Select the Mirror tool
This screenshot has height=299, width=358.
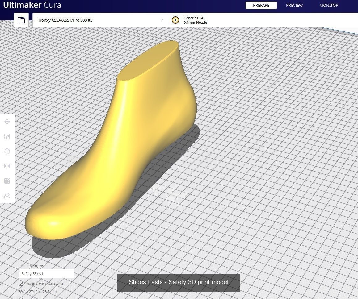(7, 166)
